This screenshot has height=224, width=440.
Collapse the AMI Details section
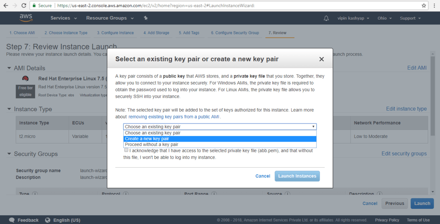(9, 68)
